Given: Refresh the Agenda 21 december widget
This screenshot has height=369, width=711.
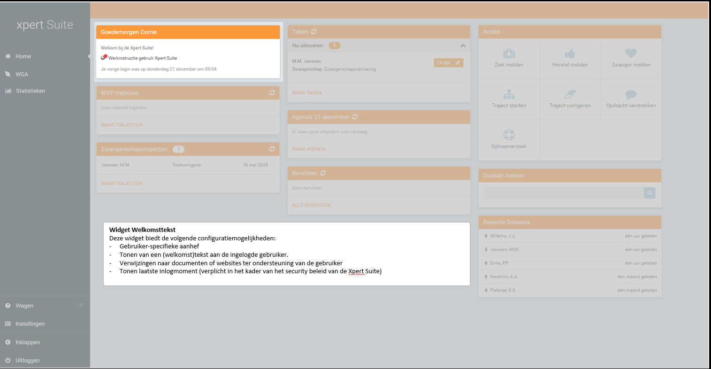Looking at the screenshot, I should click(355, 117).
